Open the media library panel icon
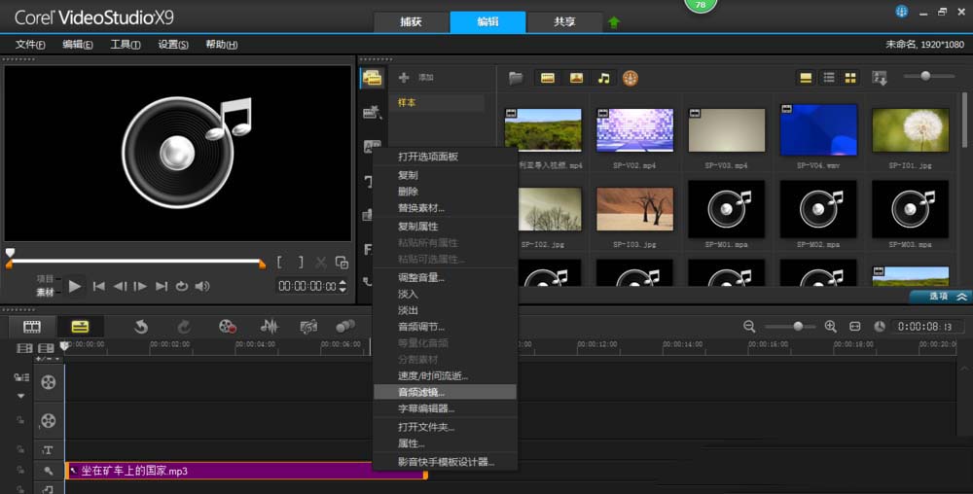Screen dimensions: 973x494 coord(371,78)
